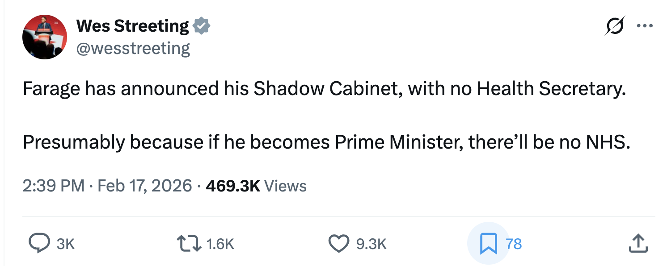Like the post with the heart
The height and width of the screenshot is (266, 667).
(x=338, y=244)
